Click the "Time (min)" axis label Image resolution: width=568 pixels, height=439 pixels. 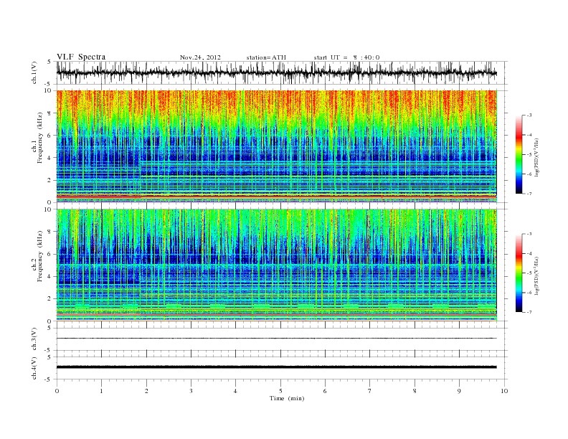pos(287,398)
